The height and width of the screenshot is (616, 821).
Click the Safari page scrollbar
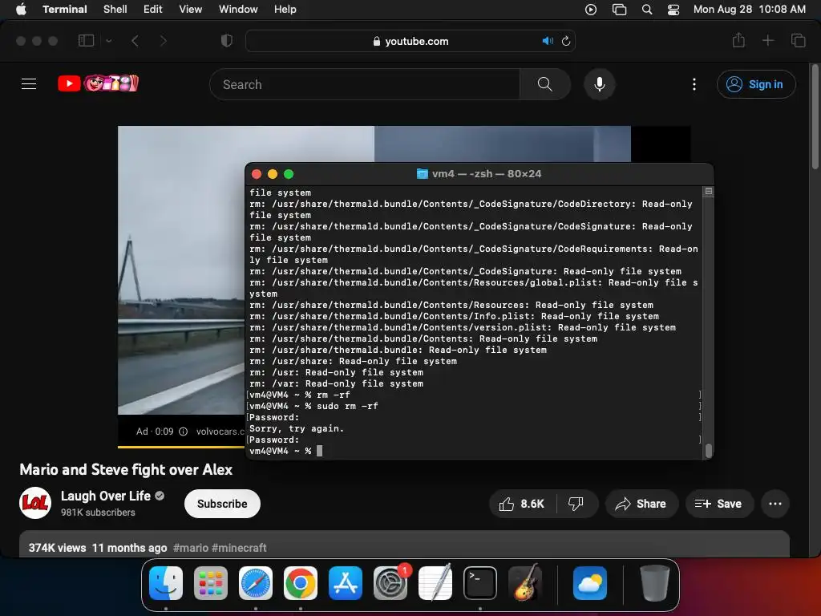coord(815,116)
